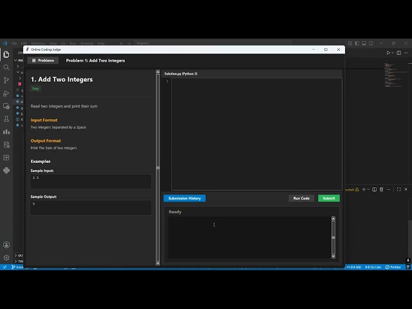Split the terminal in VS Code panel

375,189
